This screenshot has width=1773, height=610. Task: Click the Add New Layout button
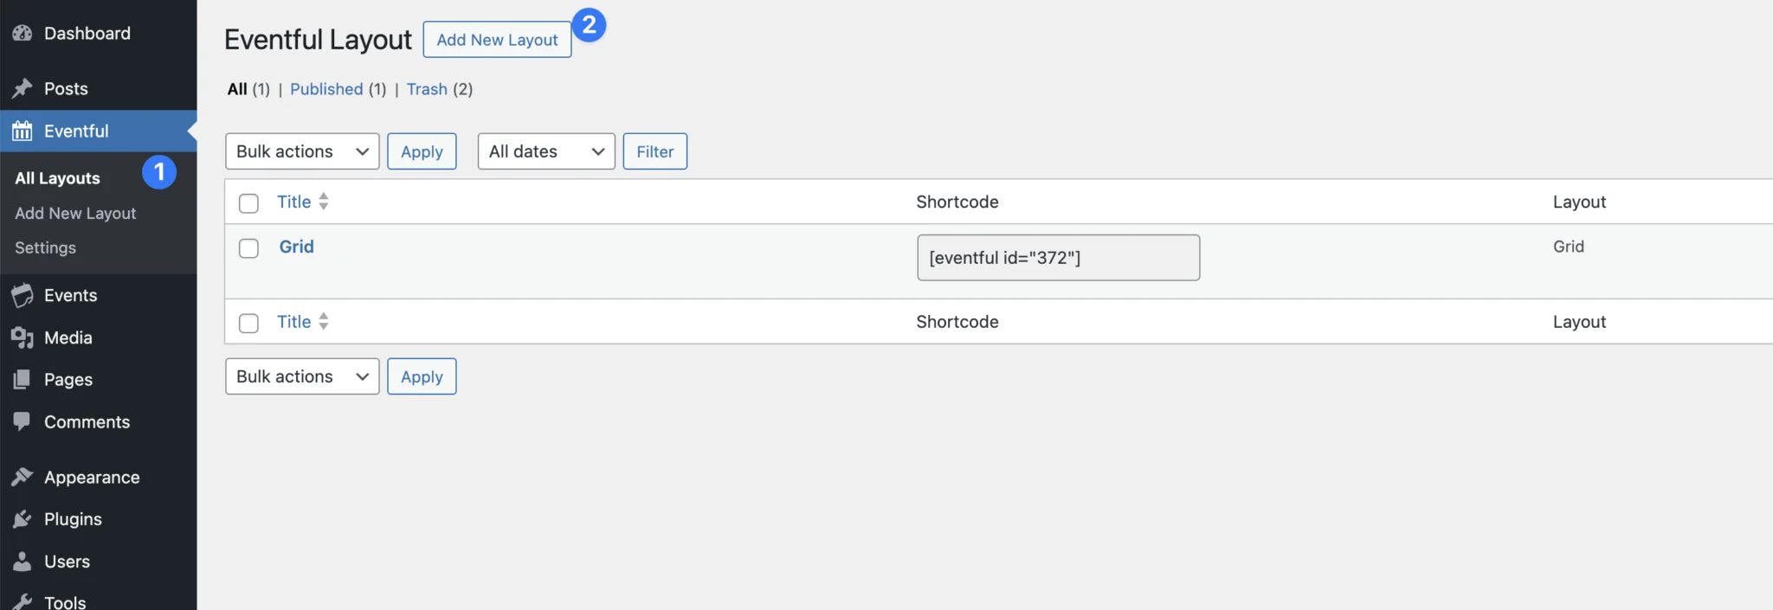(x=497, y=40)
